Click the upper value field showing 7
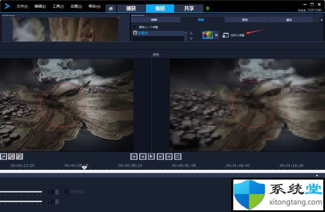325x212 pixels. (51, 192)
